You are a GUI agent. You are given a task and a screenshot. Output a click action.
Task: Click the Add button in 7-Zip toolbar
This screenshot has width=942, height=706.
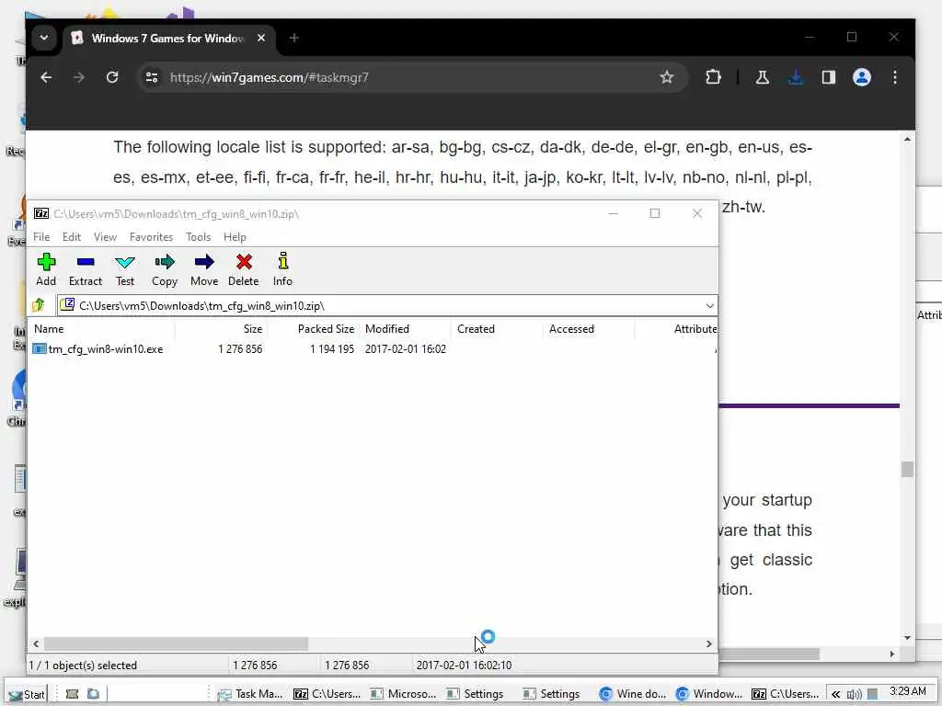46,269
